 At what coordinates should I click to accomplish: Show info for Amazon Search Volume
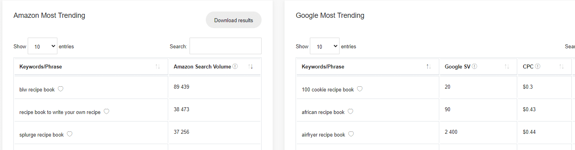pyautogui.click(x=235, y=66)
